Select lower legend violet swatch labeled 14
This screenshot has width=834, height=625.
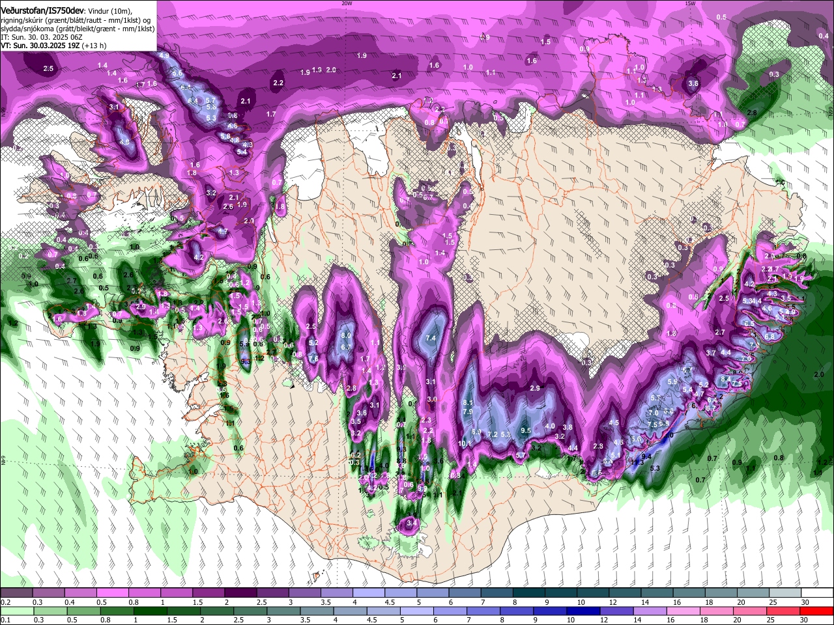pos(650,611)
